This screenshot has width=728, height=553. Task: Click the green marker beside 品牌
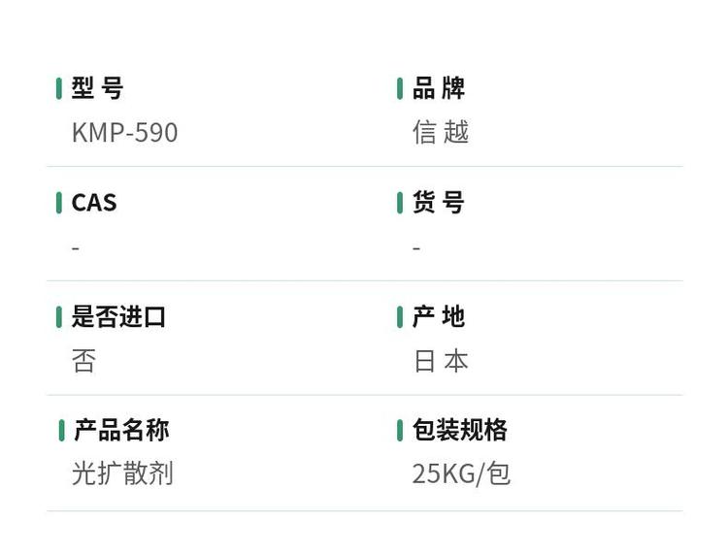[x=400, y=88]
